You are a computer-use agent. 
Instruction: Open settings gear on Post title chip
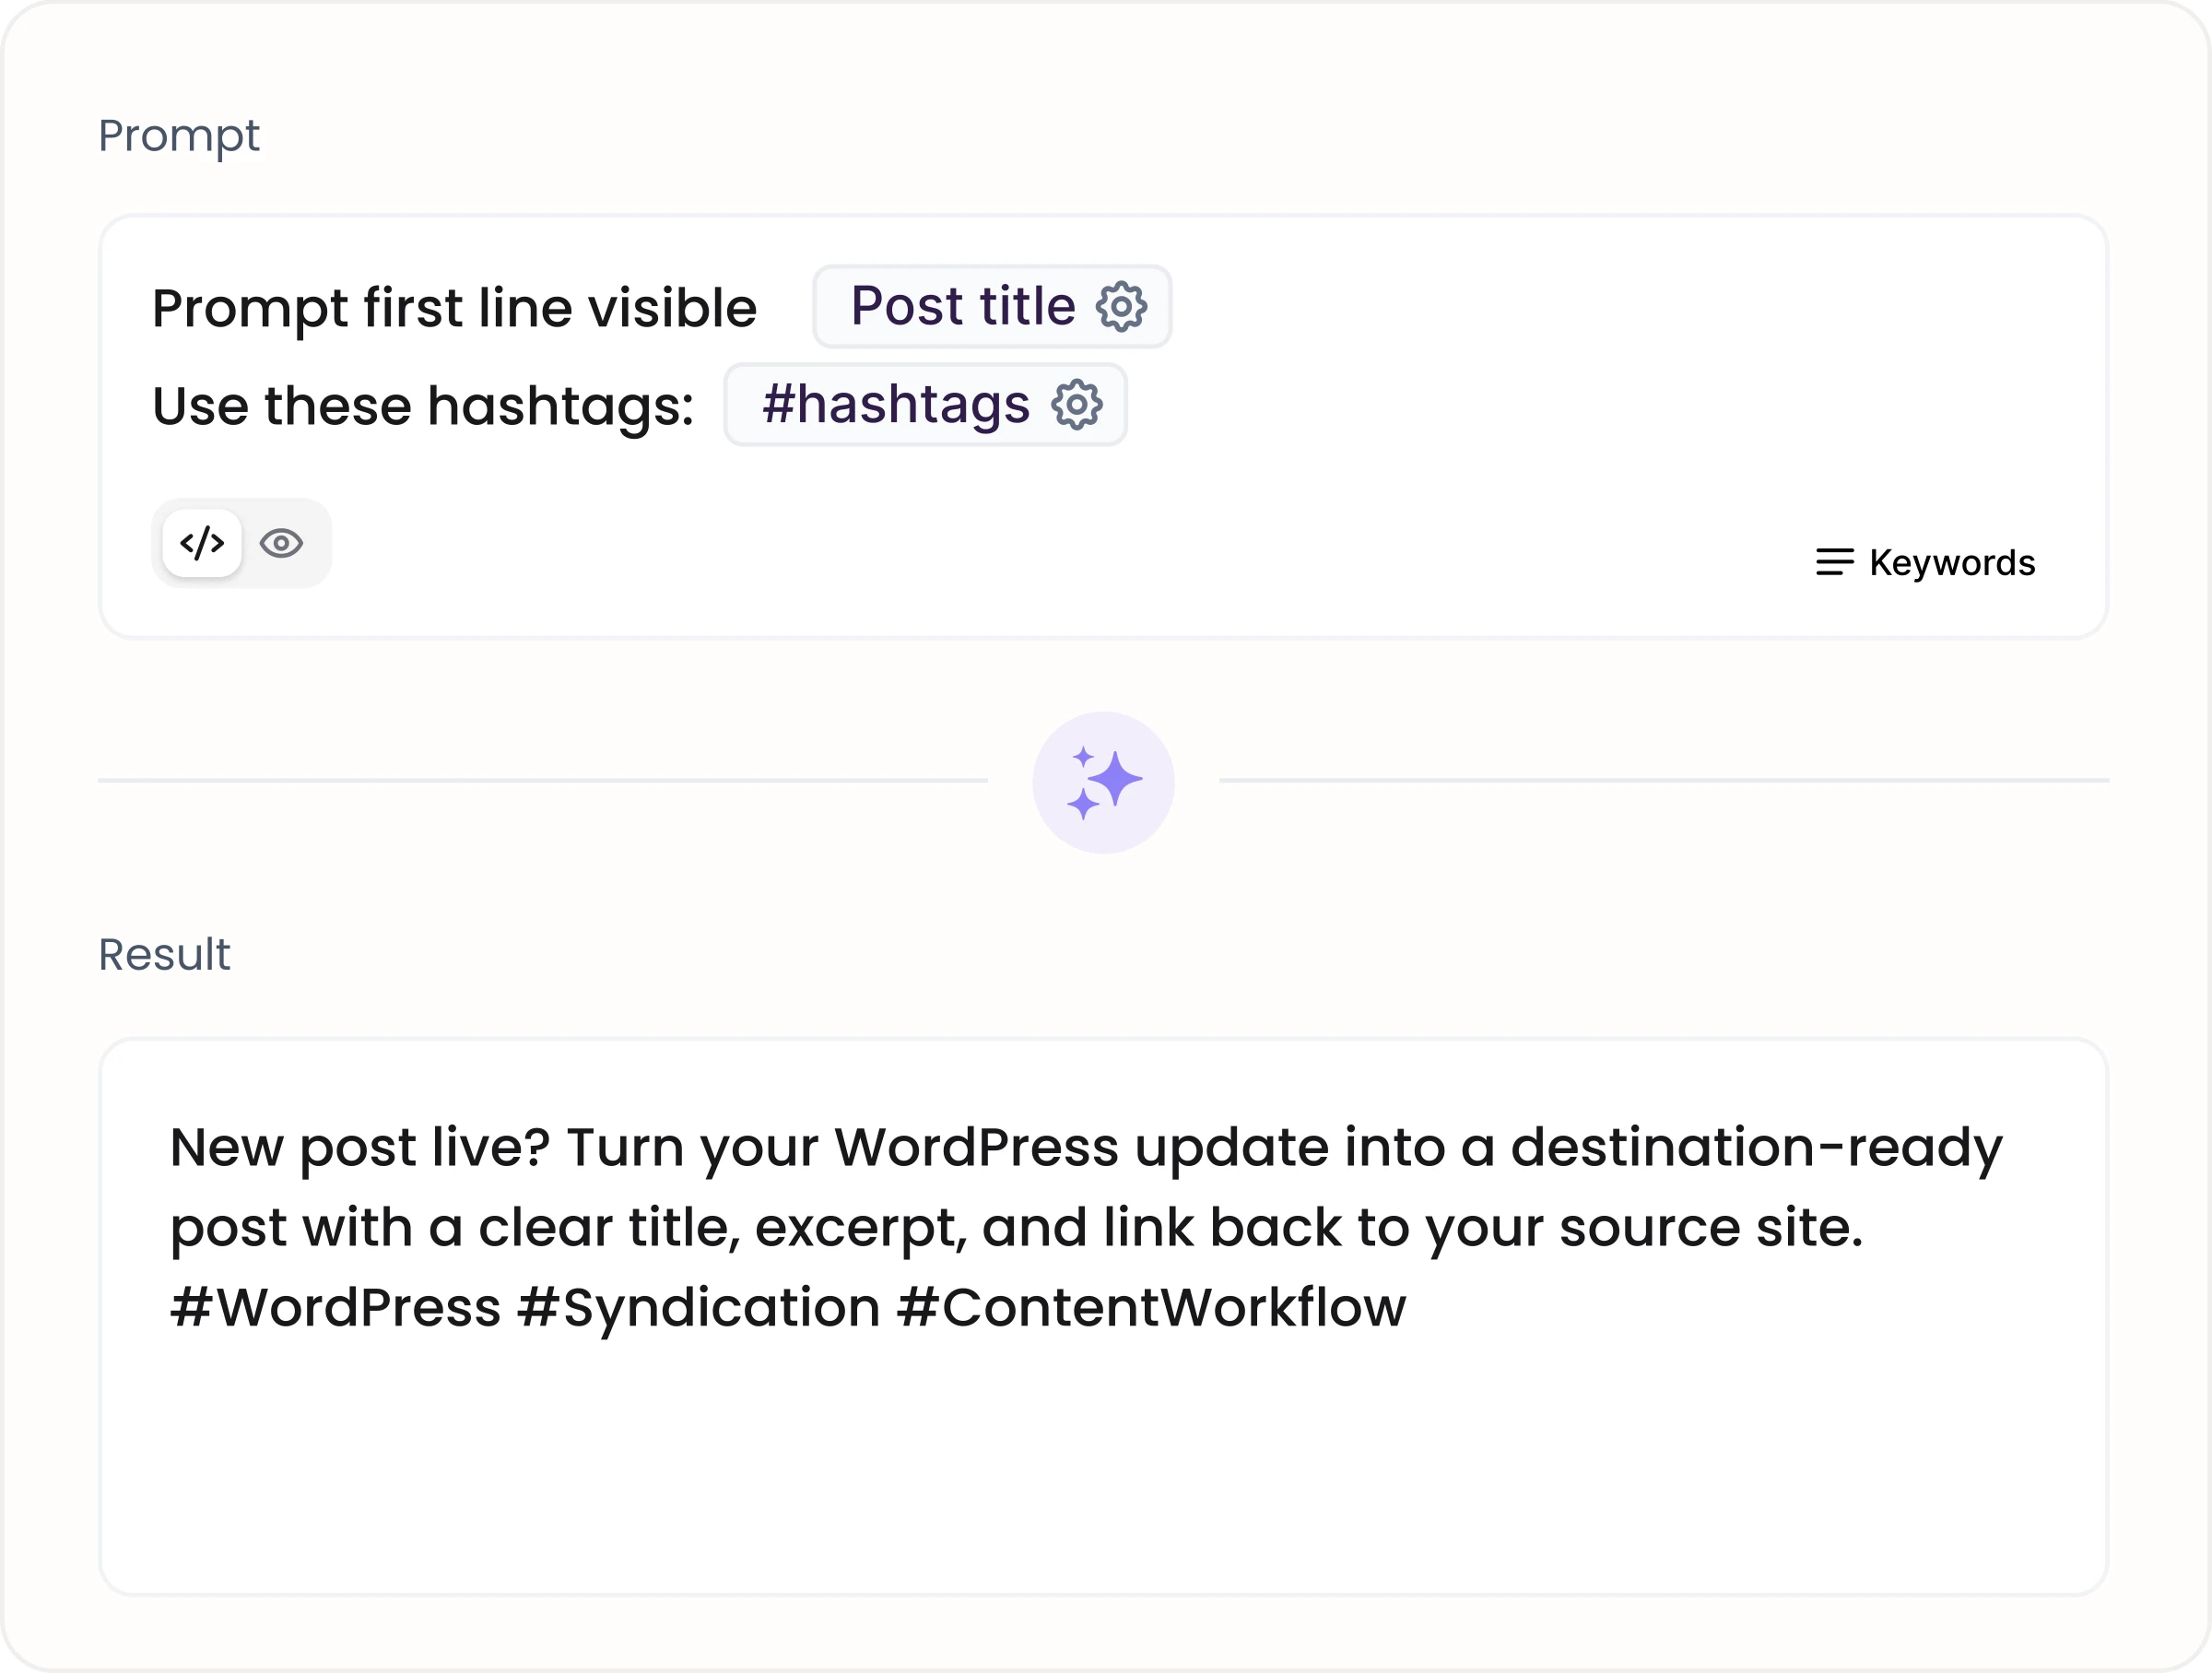point(1121,307)
